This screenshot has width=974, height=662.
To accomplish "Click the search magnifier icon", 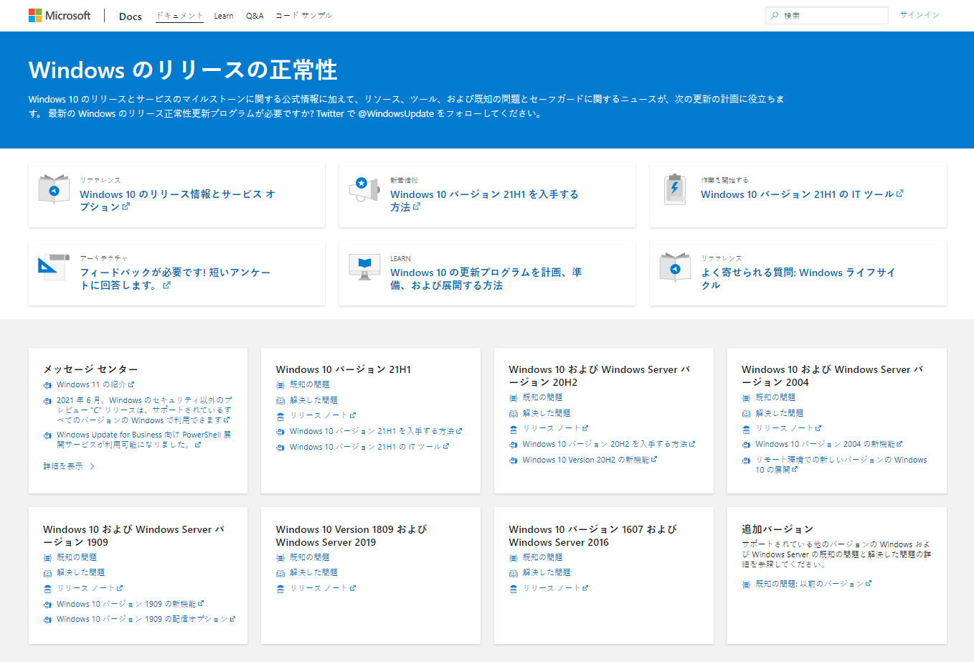I will coord(775,15).
